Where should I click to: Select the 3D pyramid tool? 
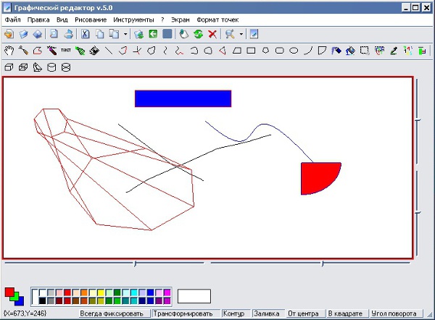[x=38, y=67]
